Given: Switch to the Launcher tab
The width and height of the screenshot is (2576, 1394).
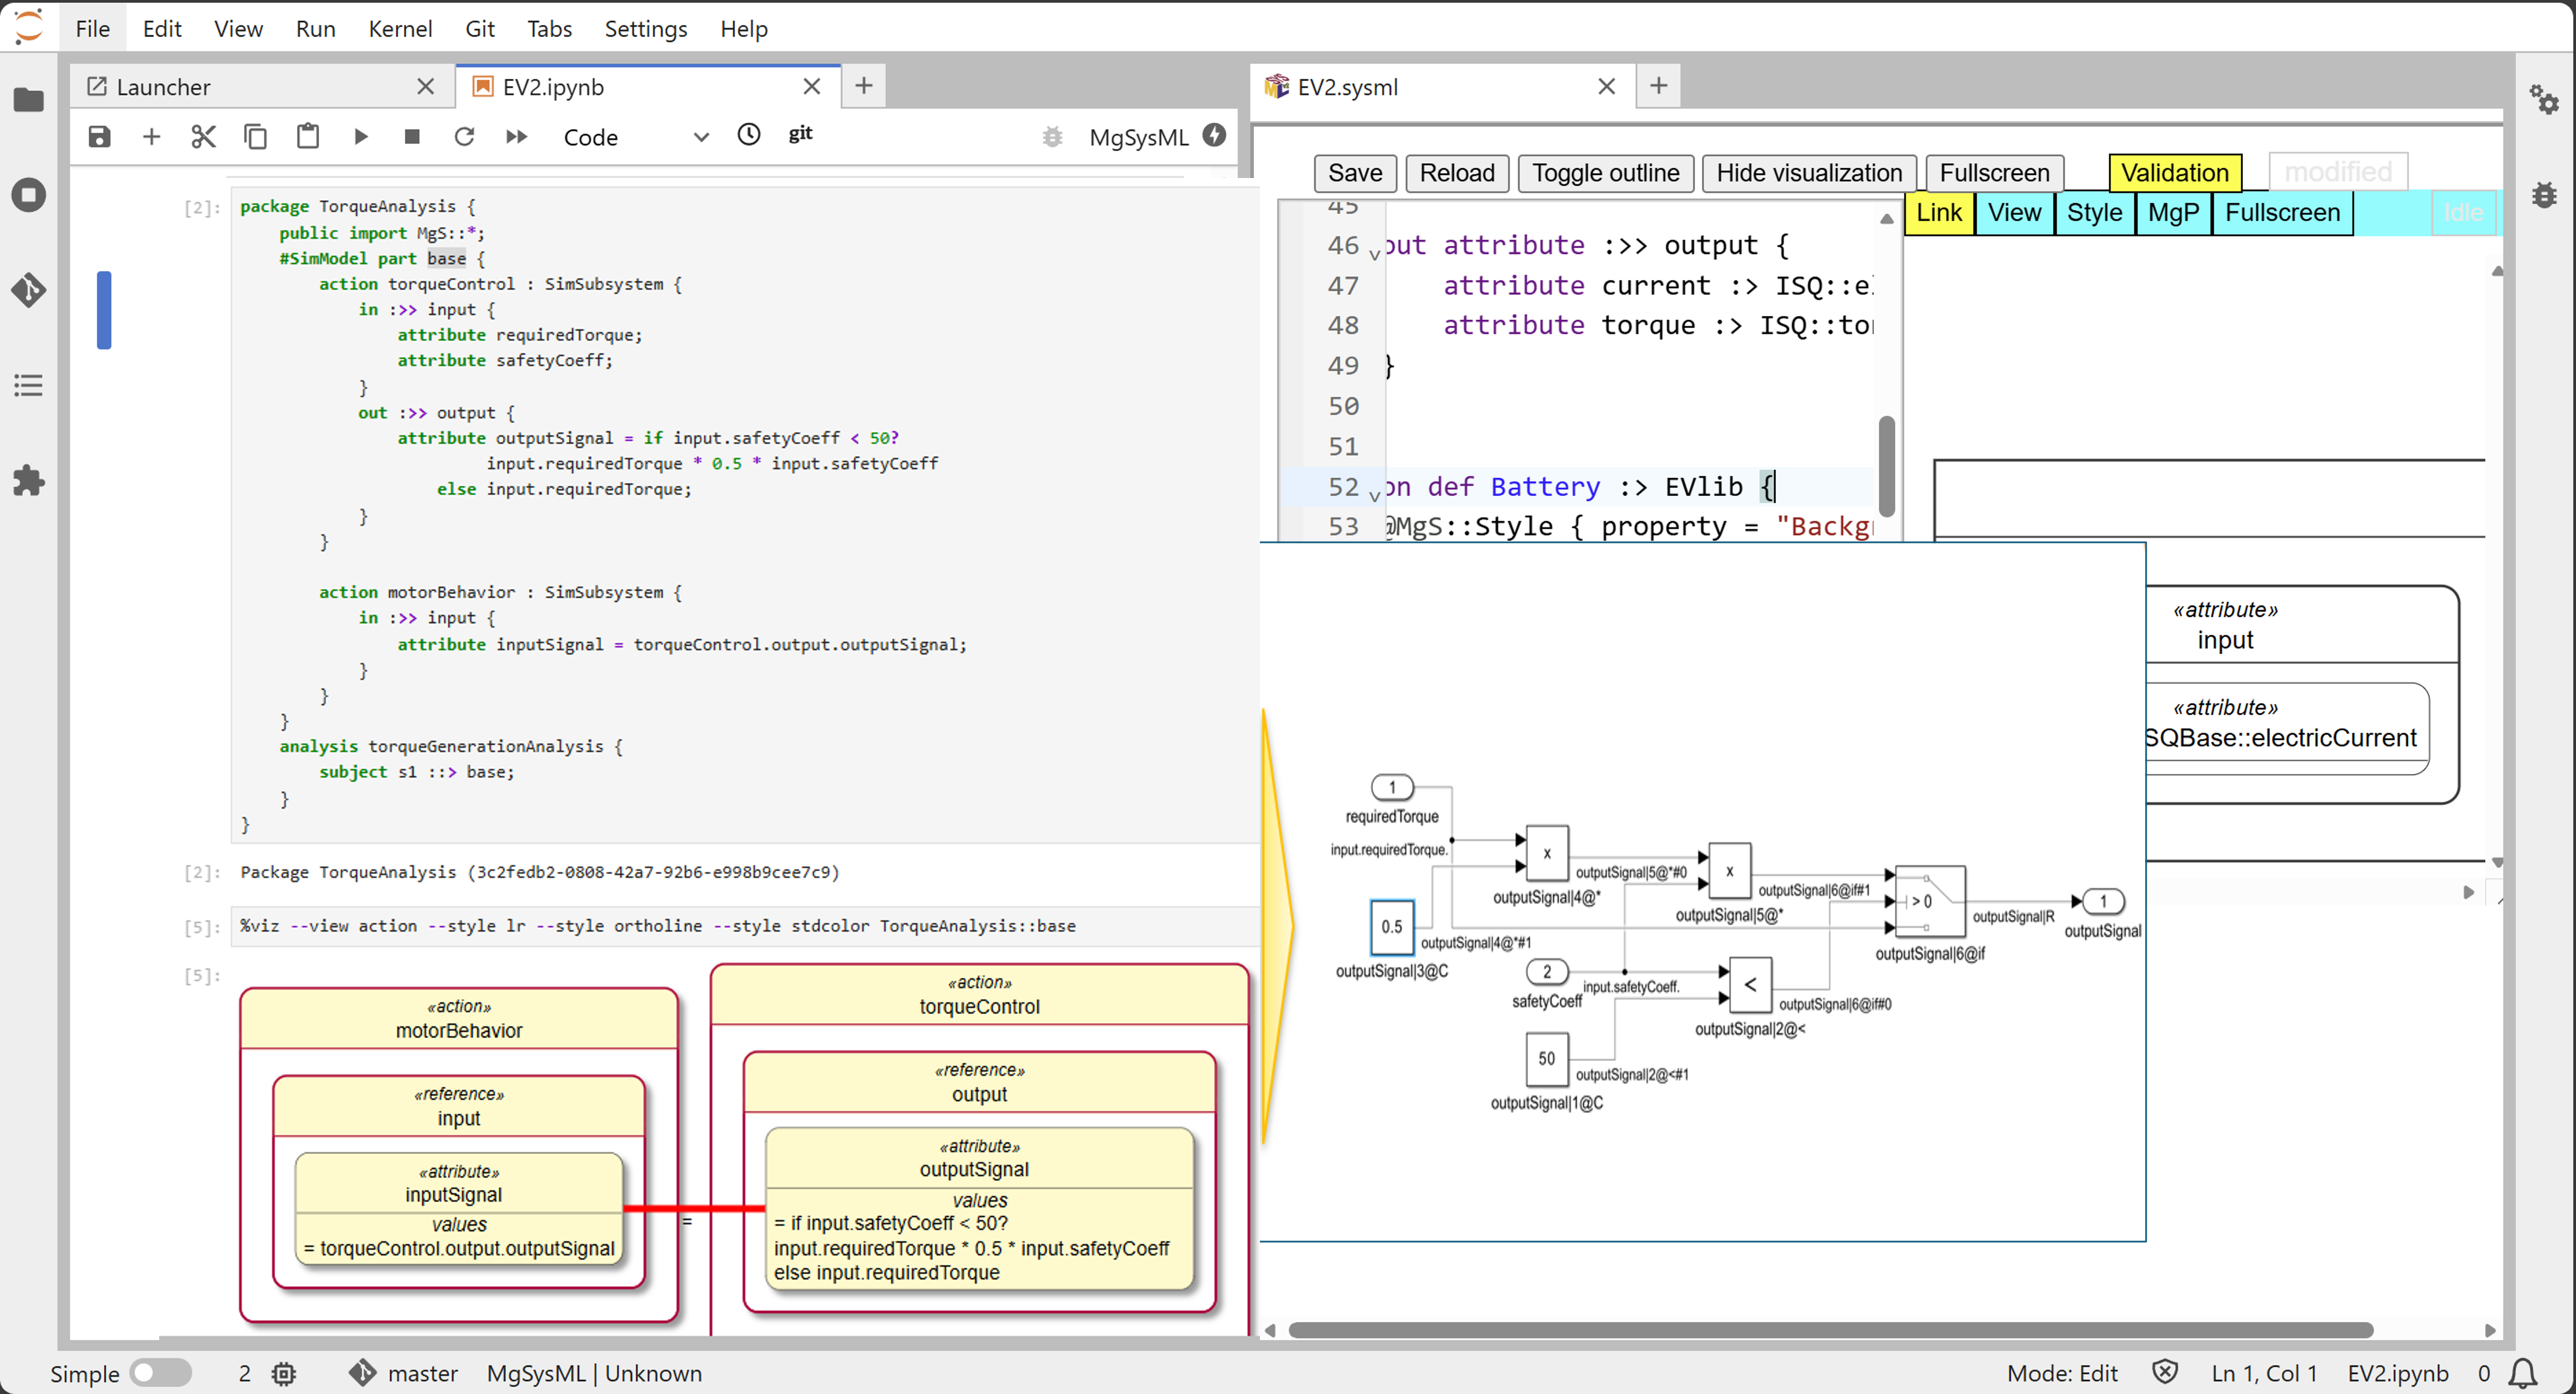Looking at the screenshot, I should [x=163, y=86].
